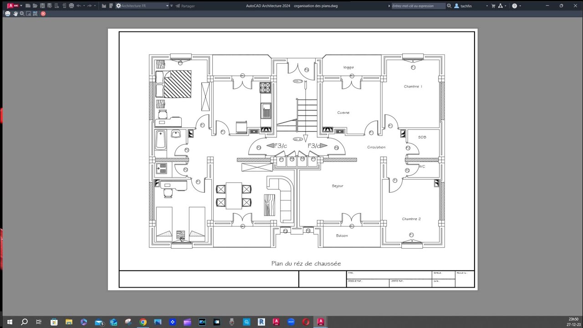
Task: Click the 'Balcon' label on the plan
Action: (342, 236)
